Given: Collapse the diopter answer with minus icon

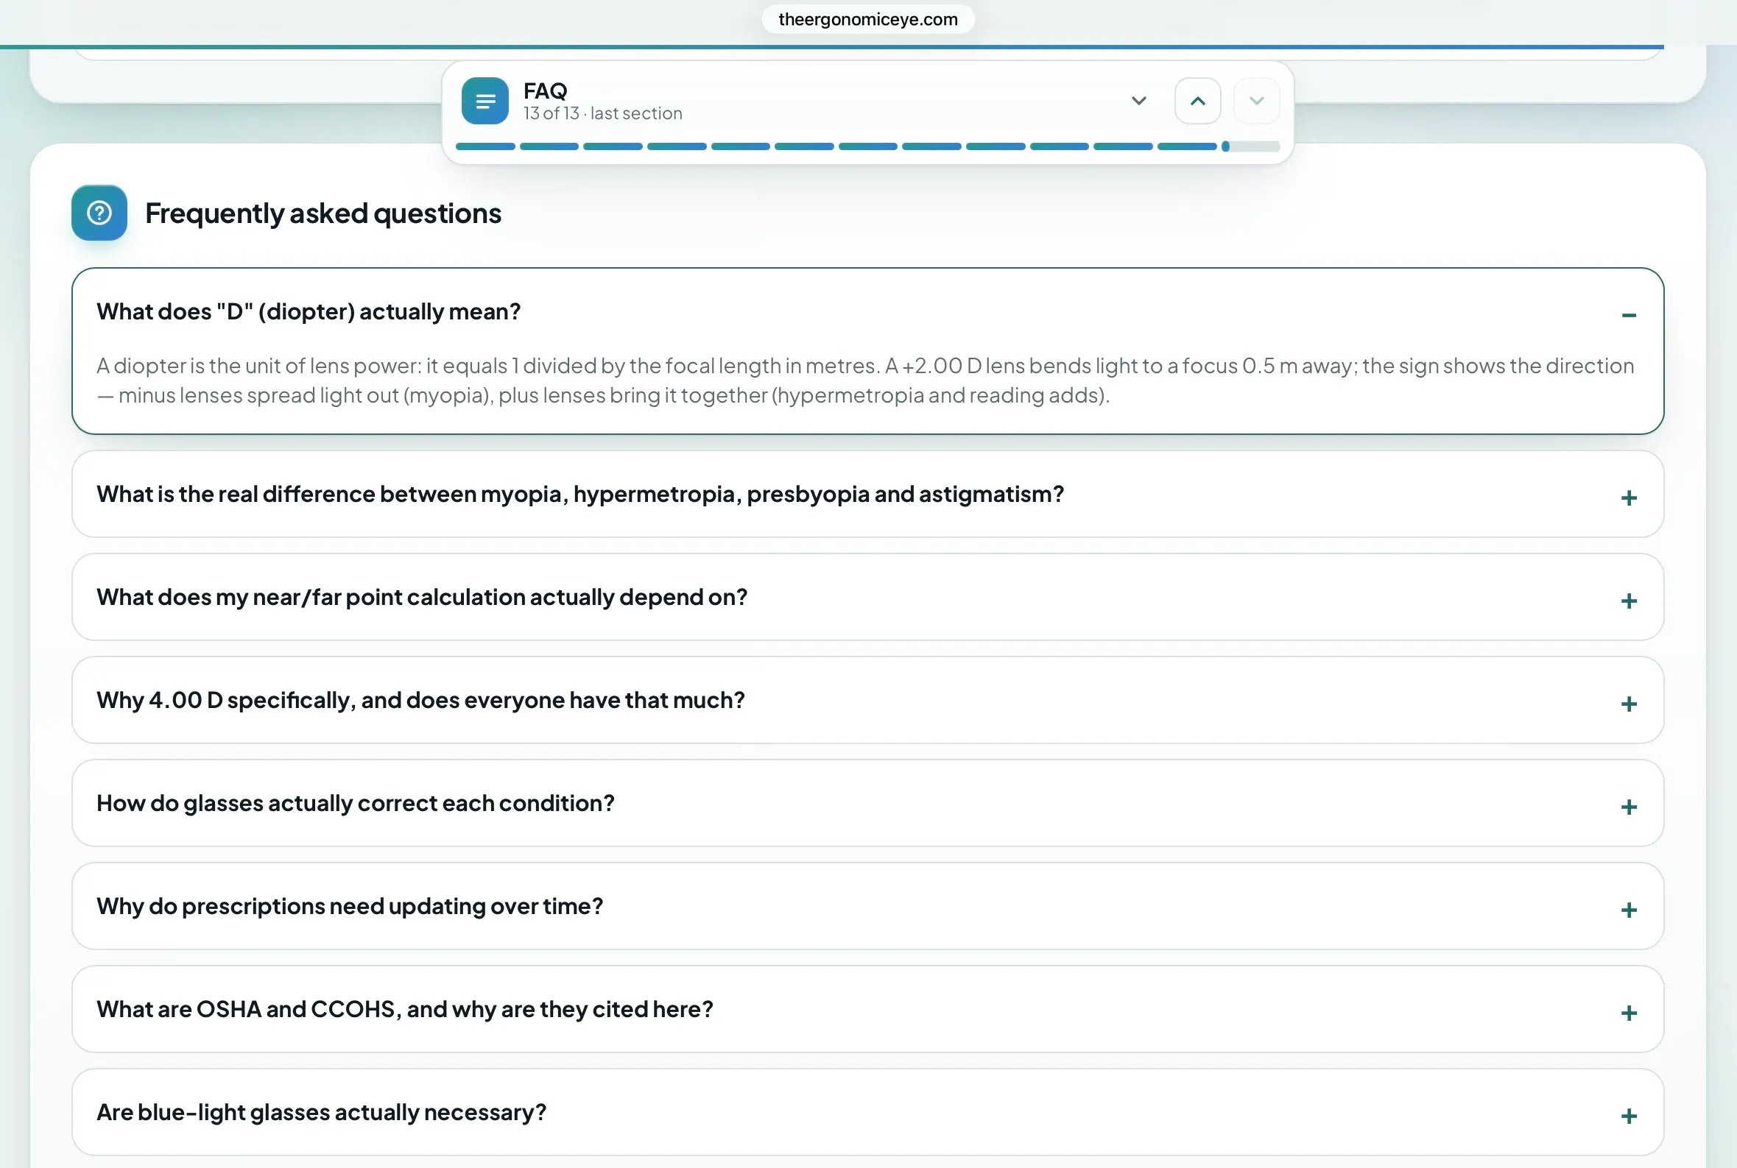Looking at the screenshot, I should 1629,315.
